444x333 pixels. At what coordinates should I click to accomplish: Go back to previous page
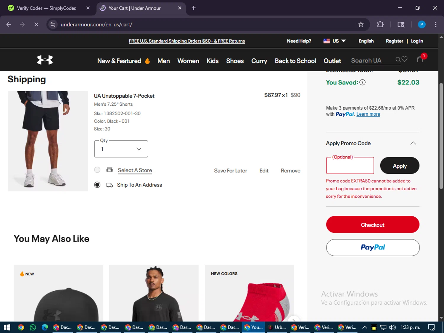pyautogui.click(x=9, y=25)
